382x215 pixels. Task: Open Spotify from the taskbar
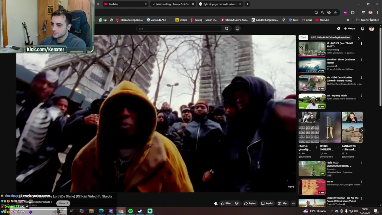[130, 211]
